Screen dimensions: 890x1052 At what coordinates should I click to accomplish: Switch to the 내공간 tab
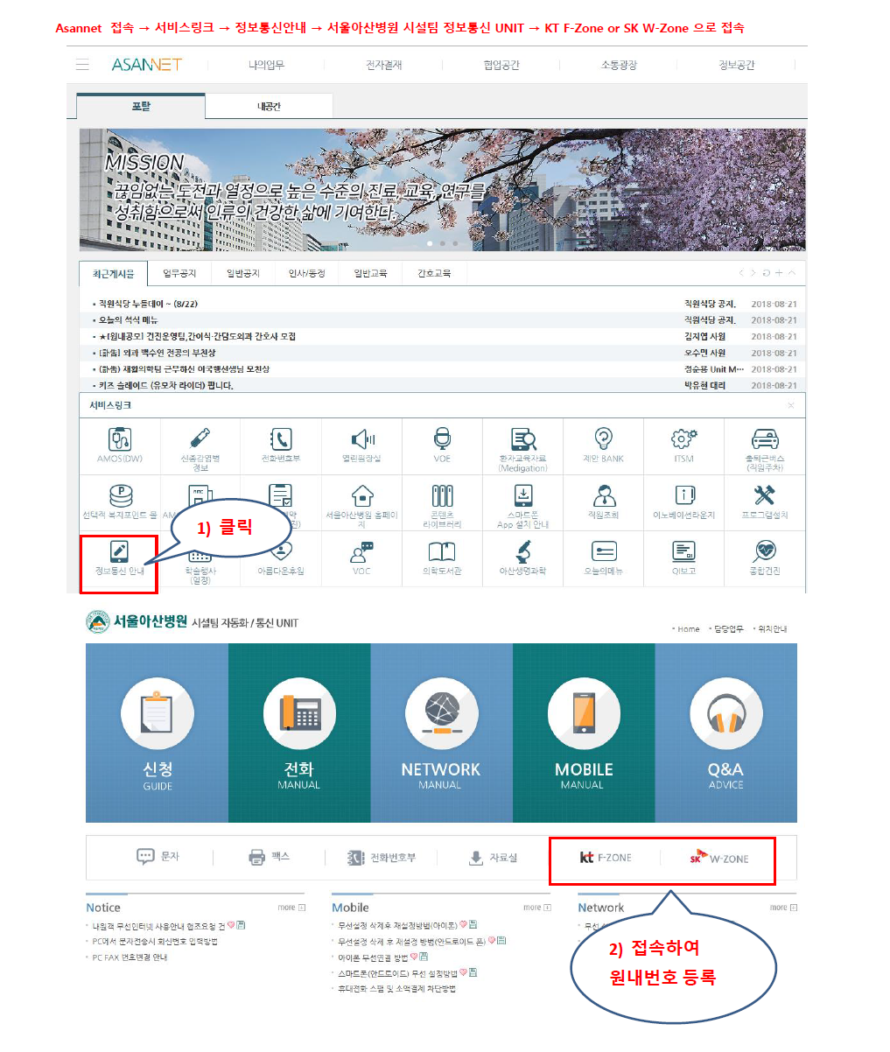pos(269,106)
